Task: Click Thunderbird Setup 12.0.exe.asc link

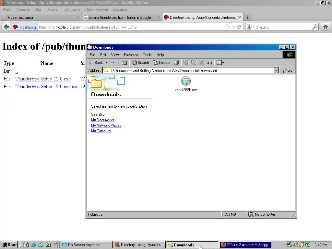Action: coord(47,87)
